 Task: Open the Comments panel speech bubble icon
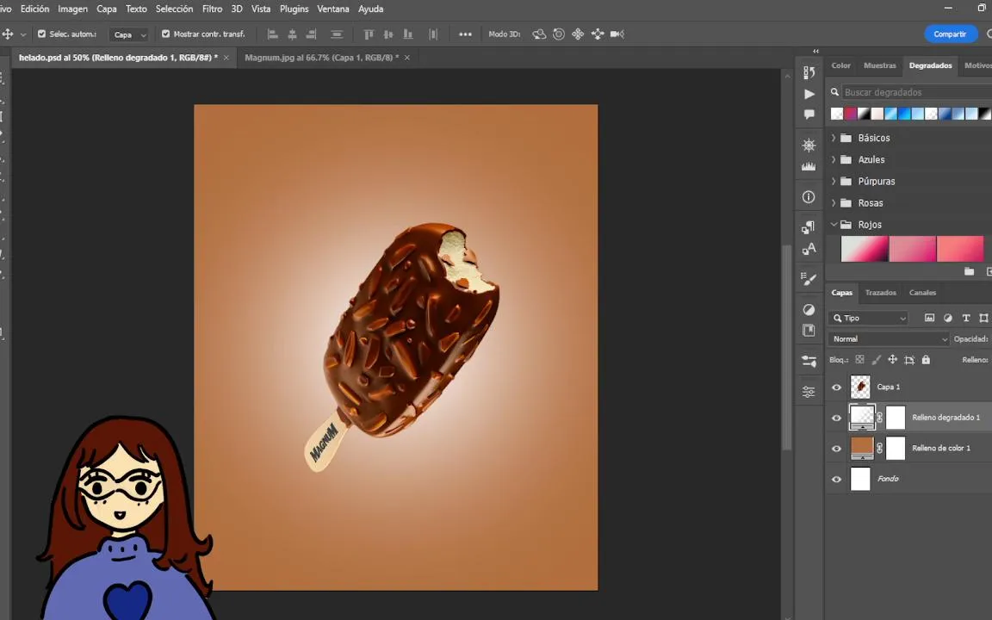pos(809,115)
